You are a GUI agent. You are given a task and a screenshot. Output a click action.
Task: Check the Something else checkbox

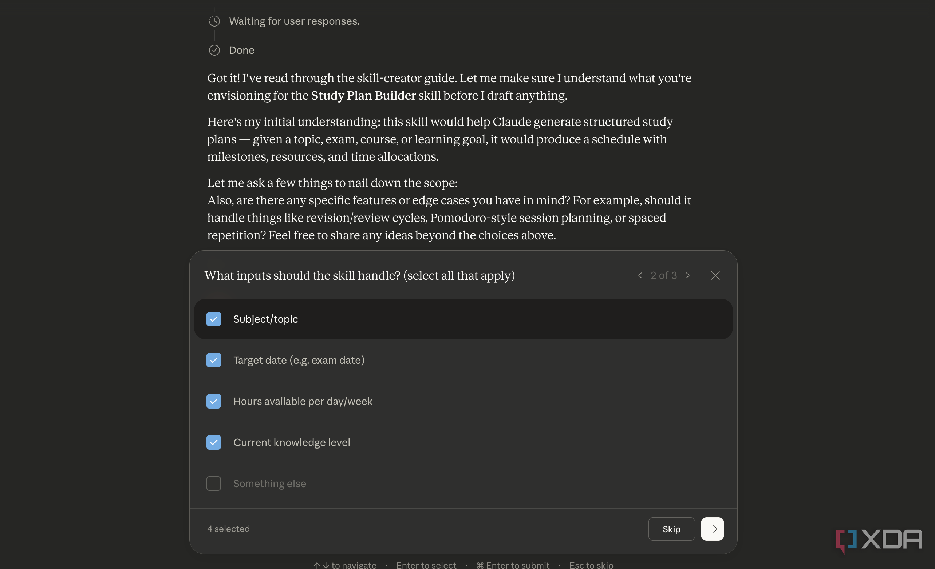(214, 484)
